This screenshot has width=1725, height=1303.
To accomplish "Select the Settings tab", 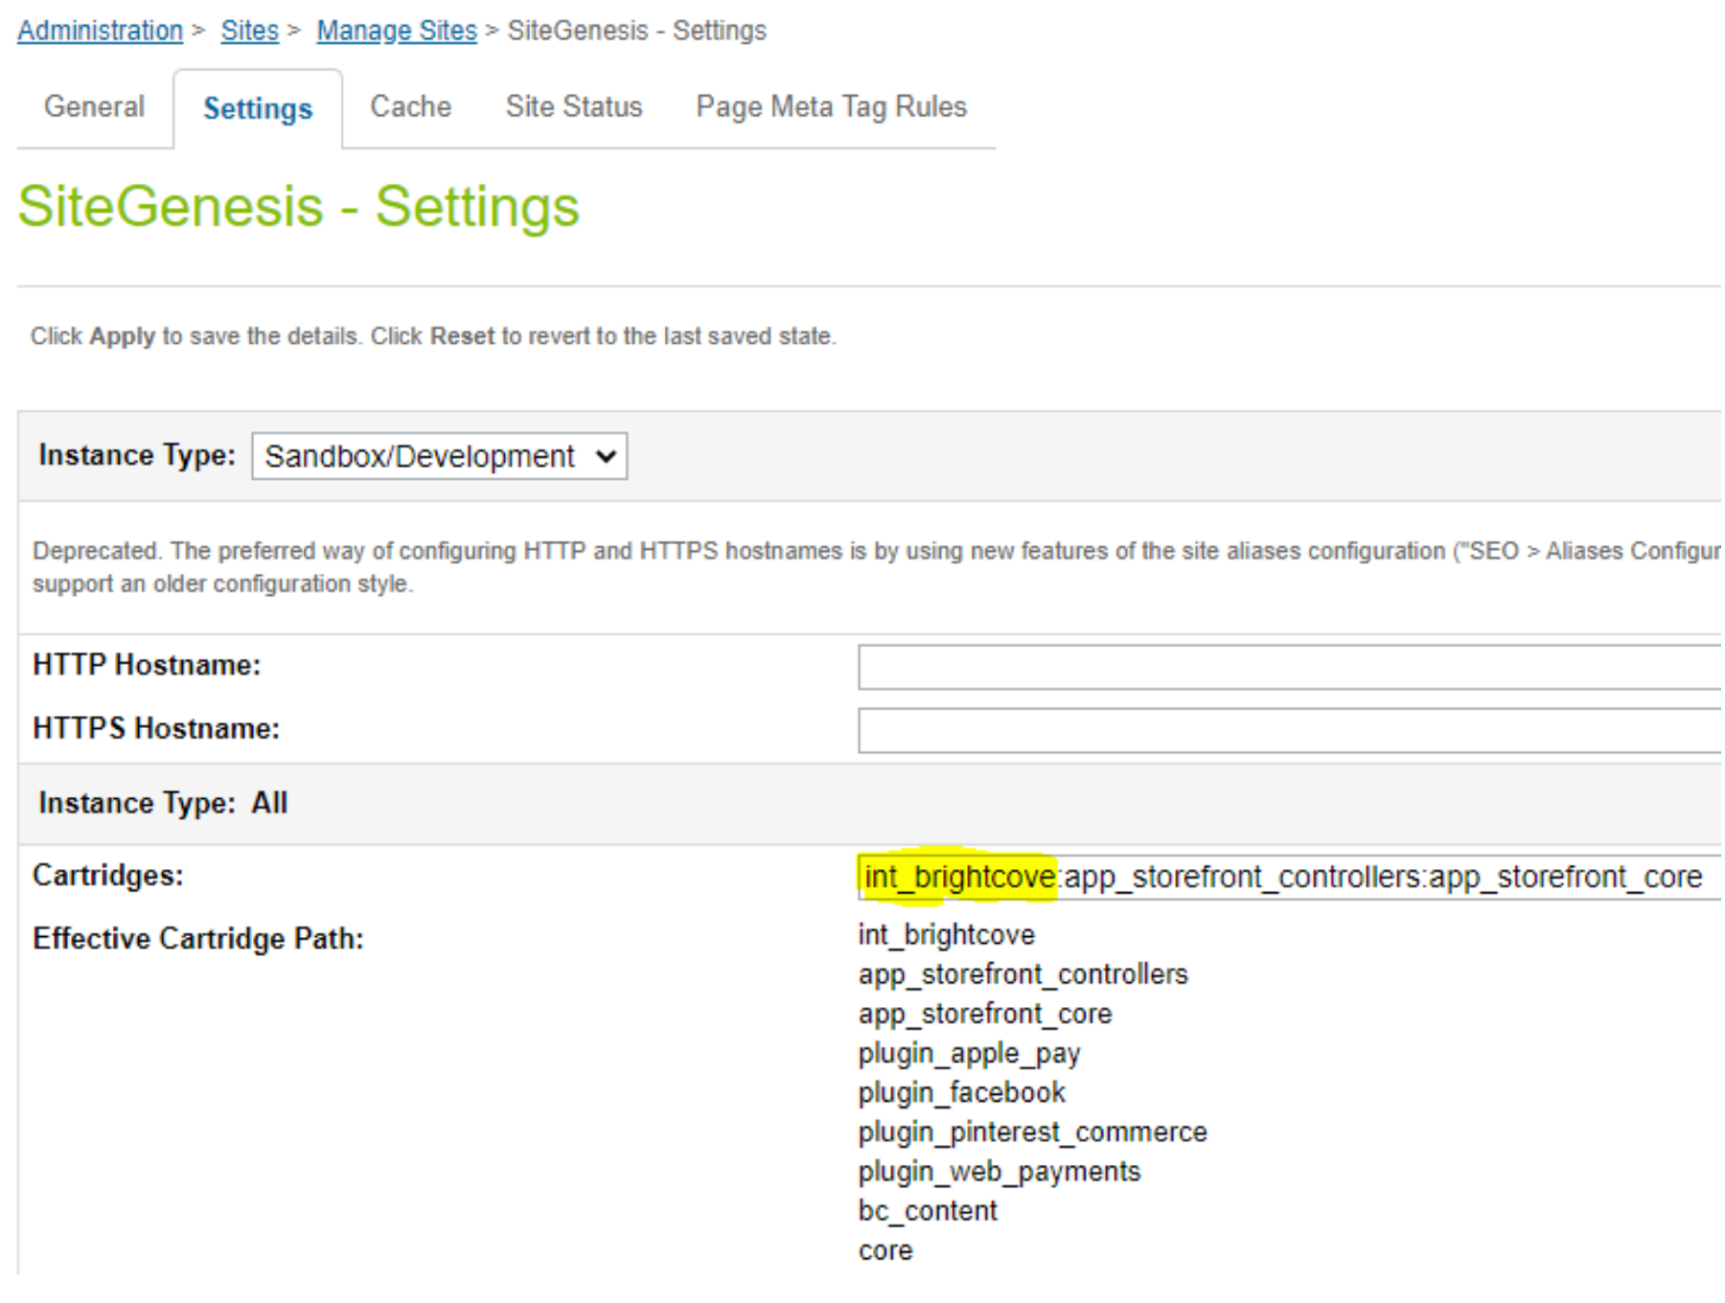I will click(257, 108).
